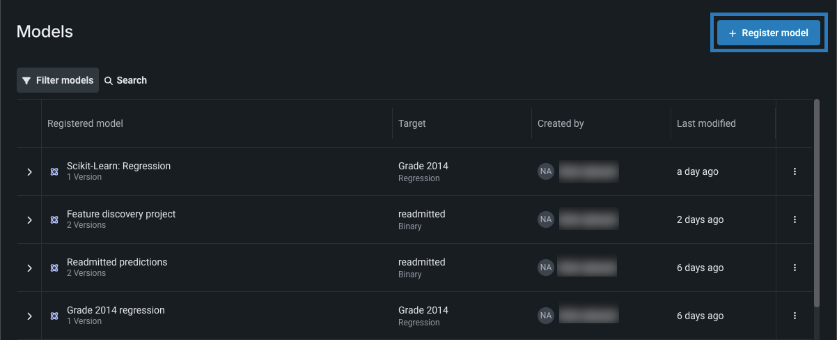The image size is (837, 340).
Task: Expand the Grade 2014 regression row
Action: click(29, 316)
